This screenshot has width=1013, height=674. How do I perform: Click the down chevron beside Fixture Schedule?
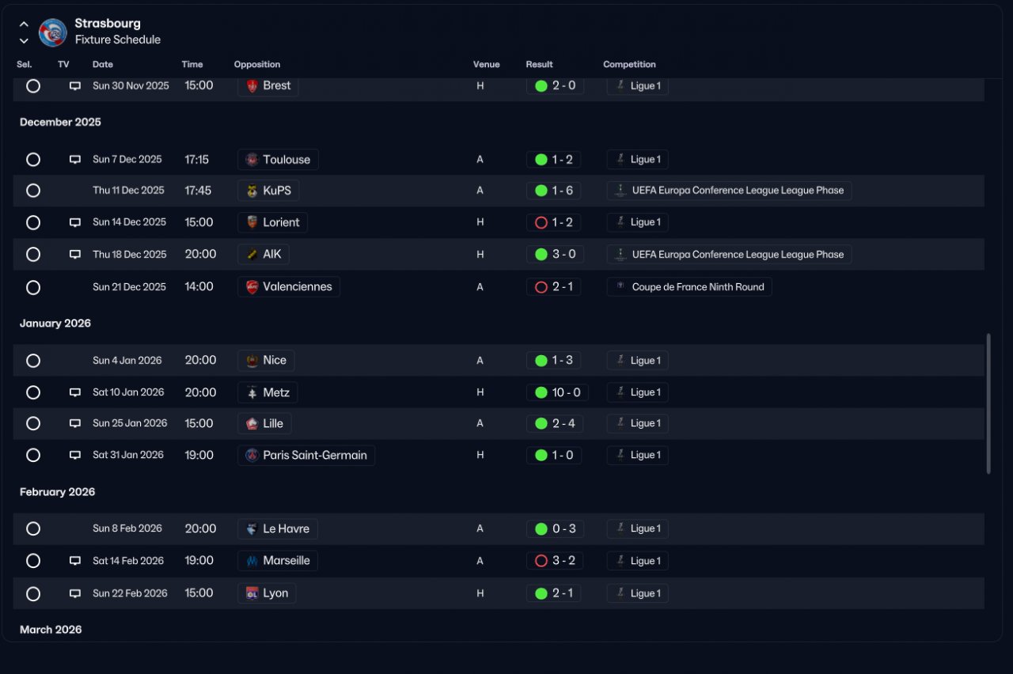coord(24,40)
